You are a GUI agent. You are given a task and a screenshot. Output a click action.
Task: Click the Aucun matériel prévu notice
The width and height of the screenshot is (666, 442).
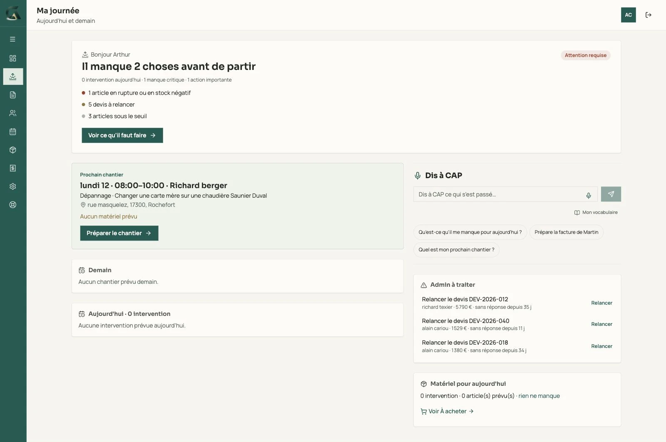click(109, 216)
